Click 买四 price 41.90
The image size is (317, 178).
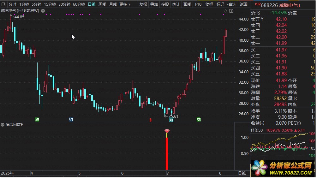(281, 68)
